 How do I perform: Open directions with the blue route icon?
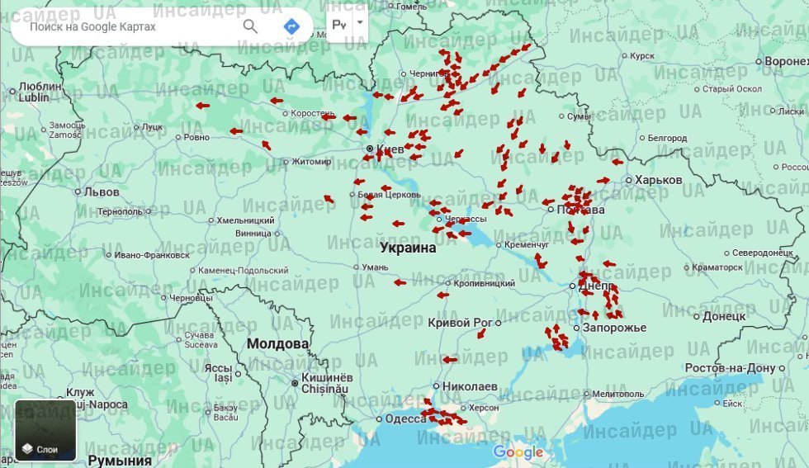pos(291,26)
